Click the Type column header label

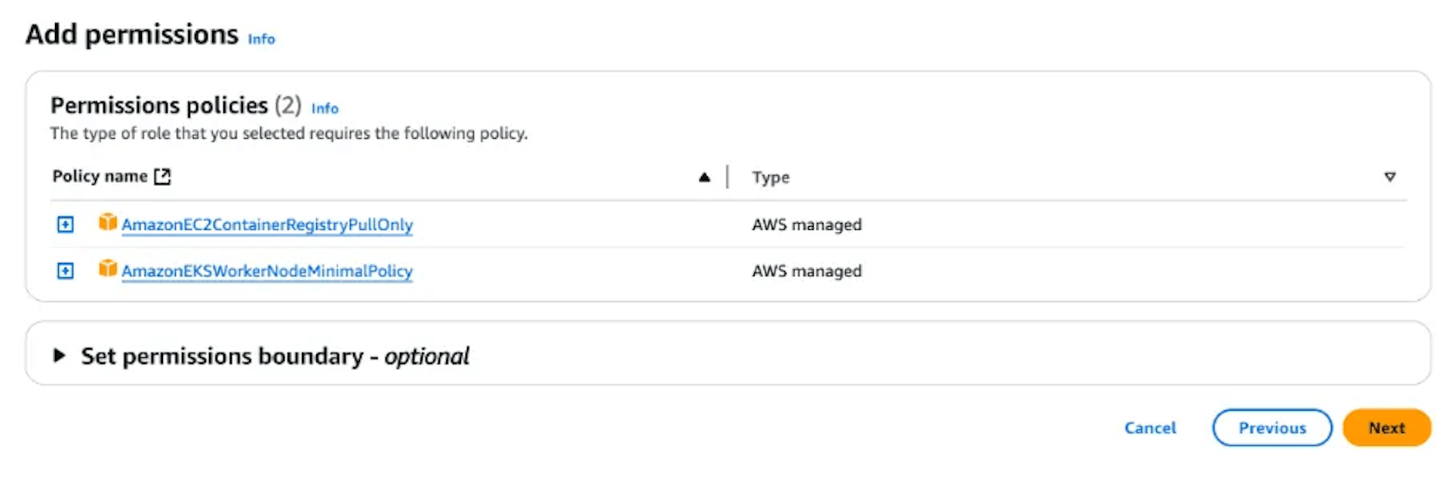pos(771,177)
